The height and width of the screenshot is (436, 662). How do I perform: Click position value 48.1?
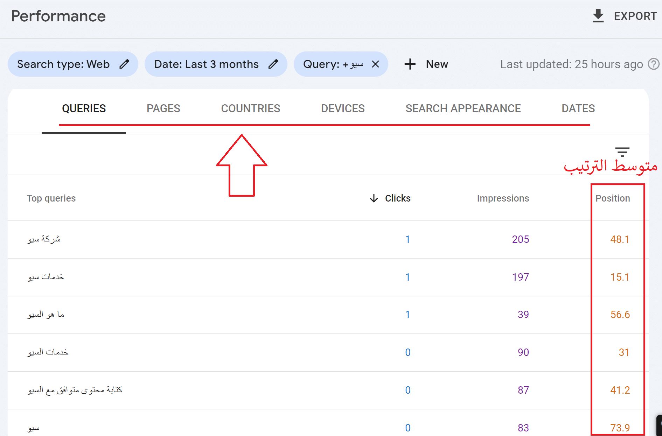click(620, 239)
